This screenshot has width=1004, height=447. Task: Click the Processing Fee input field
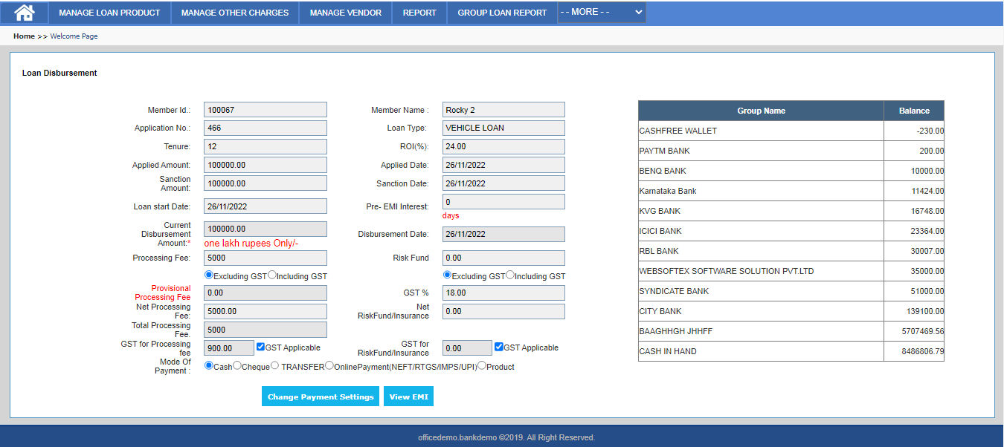click(x=265, y=258)
